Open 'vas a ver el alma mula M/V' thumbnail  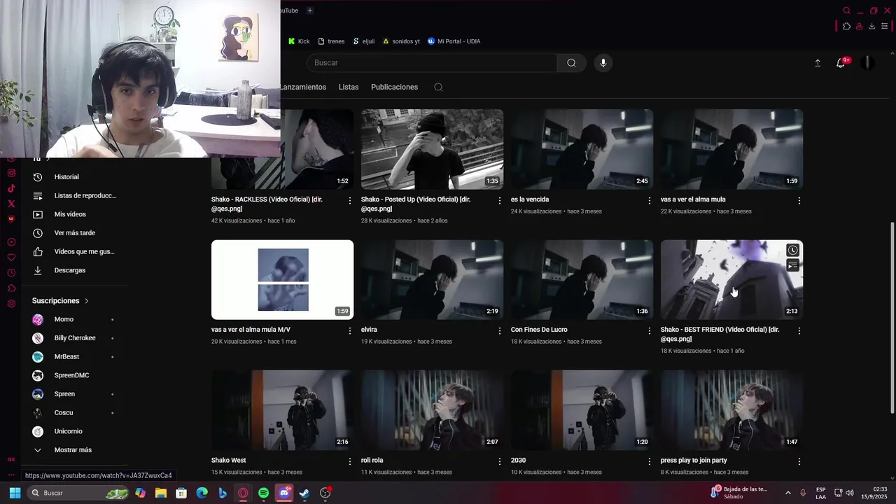[x=282, y=280]
